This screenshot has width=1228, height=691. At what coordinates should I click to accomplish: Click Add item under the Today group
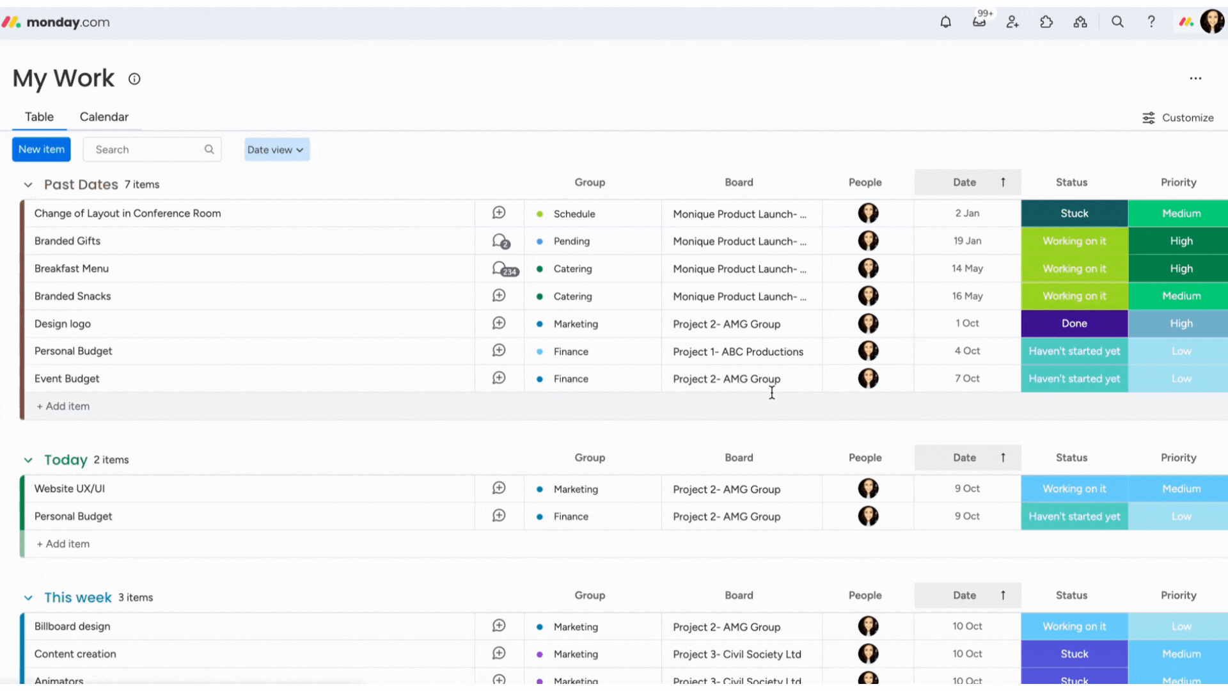(x=63, y=543)
